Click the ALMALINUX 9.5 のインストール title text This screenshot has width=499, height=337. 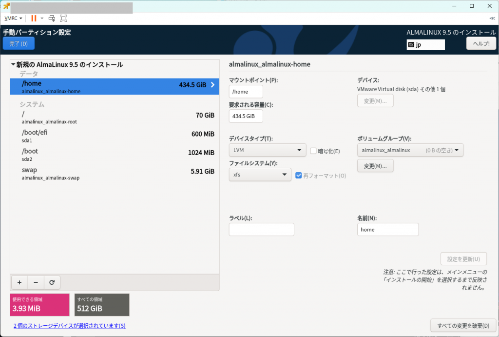pyautogui.click(x=451, y=33)
